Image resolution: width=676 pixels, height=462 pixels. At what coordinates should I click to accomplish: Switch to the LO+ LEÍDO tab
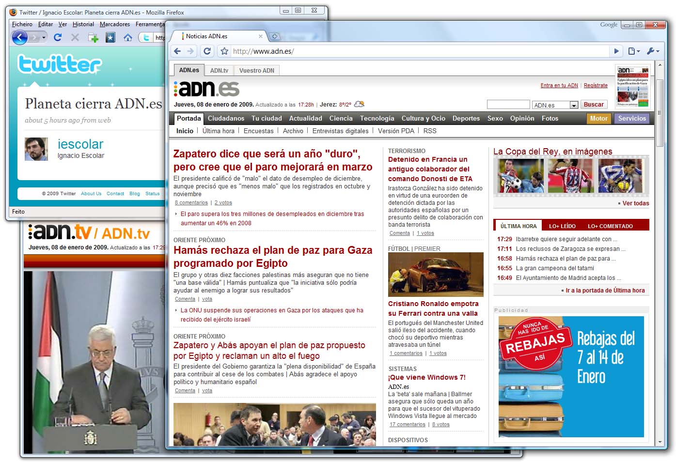(562, 226)
